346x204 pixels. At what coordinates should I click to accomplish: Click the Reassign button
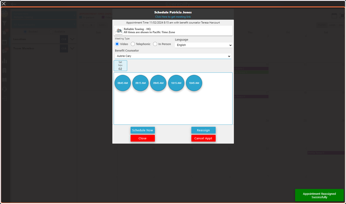pyautogui.click(x=203, y=130)
